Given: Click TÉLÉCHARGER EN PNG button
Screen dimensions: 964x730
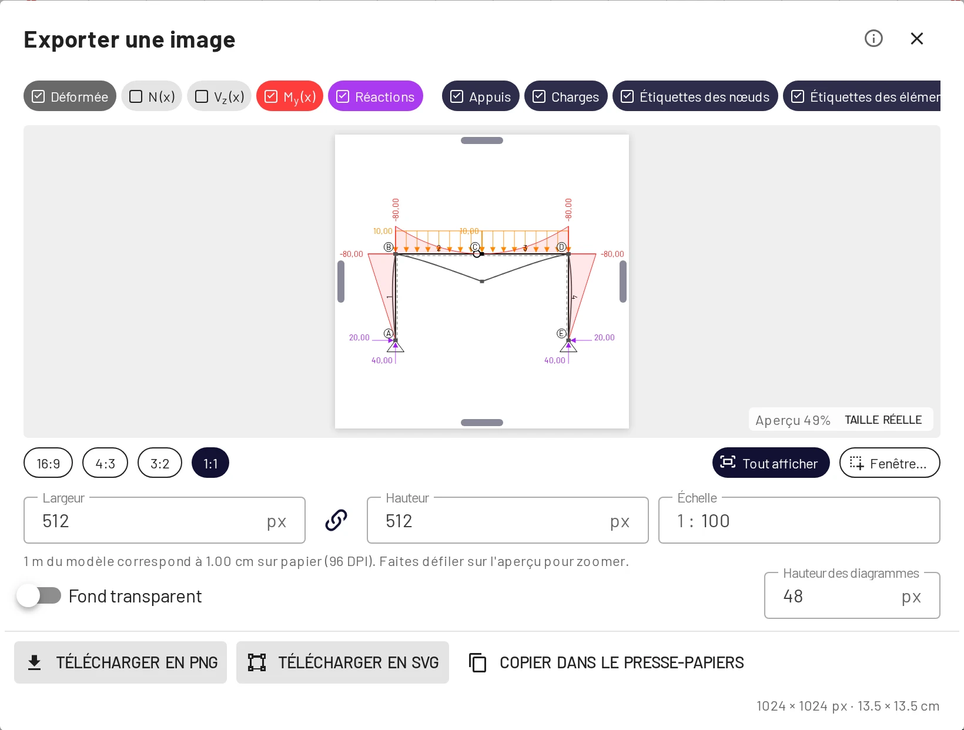Looking at the screenshot, I should (120, 662).
